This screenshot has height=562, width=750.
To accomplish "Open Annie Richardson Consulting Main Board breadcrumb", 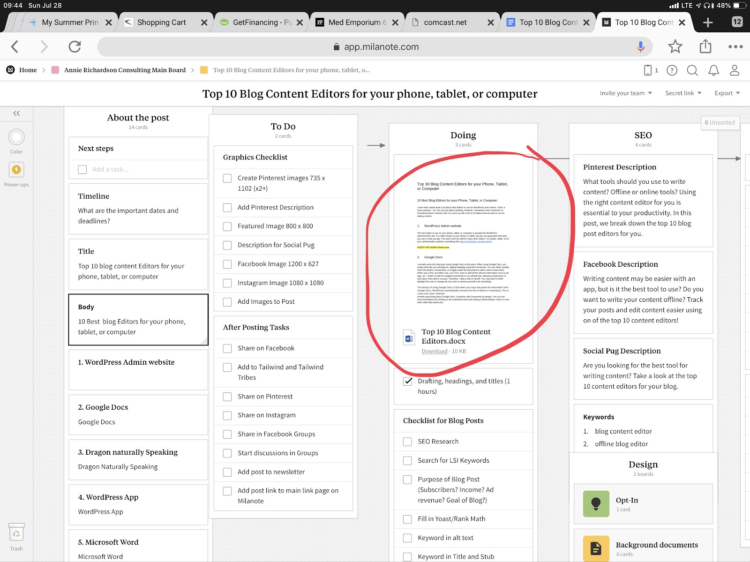I will (125, 70).
